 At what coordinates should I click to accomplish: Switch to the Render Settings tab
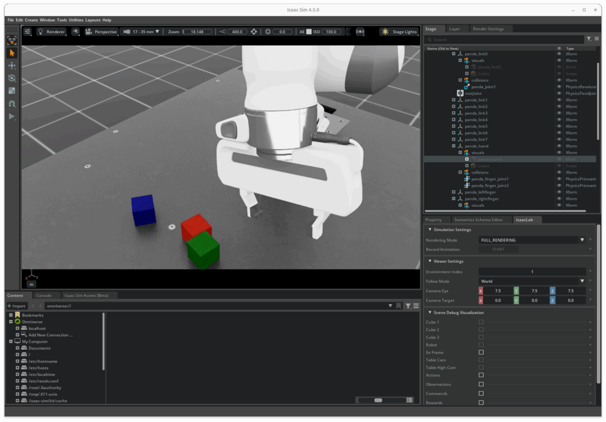tap(488, 29)
